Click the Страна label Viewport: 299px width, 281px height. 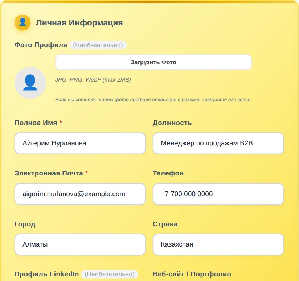[165, 224]
